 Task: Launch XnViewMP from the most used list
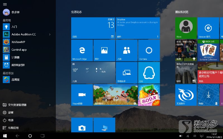tap(18, 42)
